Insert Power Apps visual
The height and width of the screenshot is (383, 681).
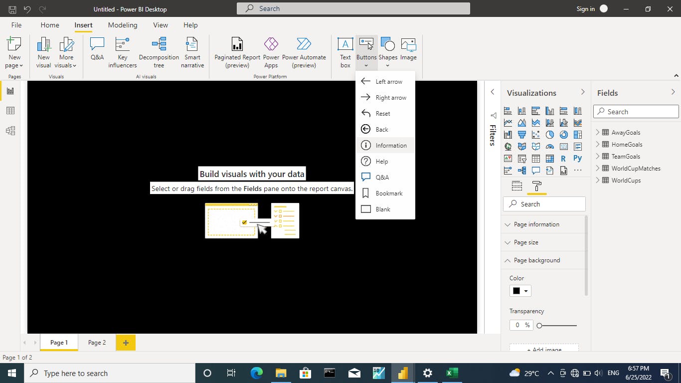pos(271,52)
